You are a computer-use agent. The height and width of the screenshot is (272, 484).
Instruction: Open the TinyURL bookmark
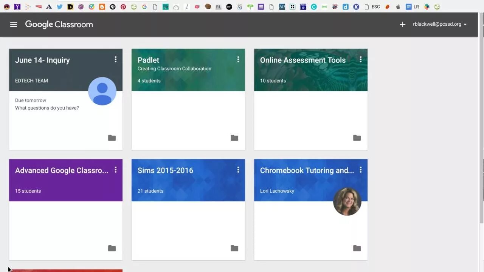303,6
